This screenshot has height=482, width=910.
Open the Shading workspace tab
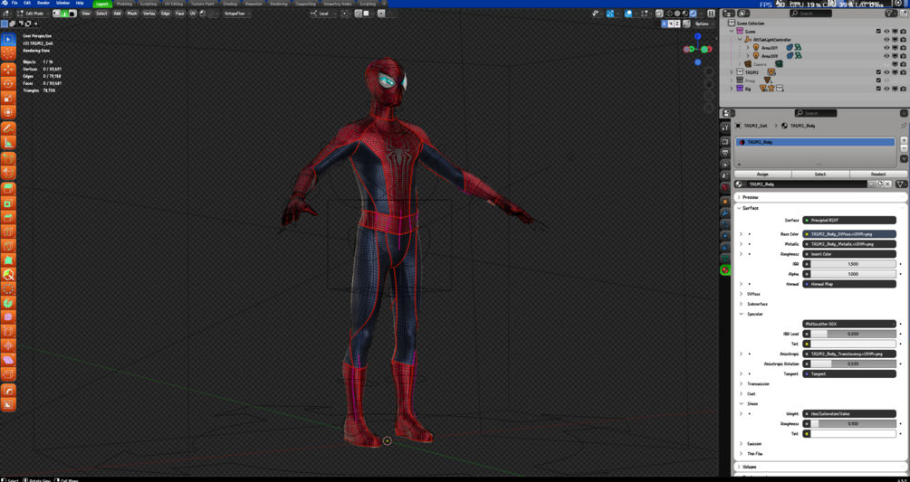point(229,4)
